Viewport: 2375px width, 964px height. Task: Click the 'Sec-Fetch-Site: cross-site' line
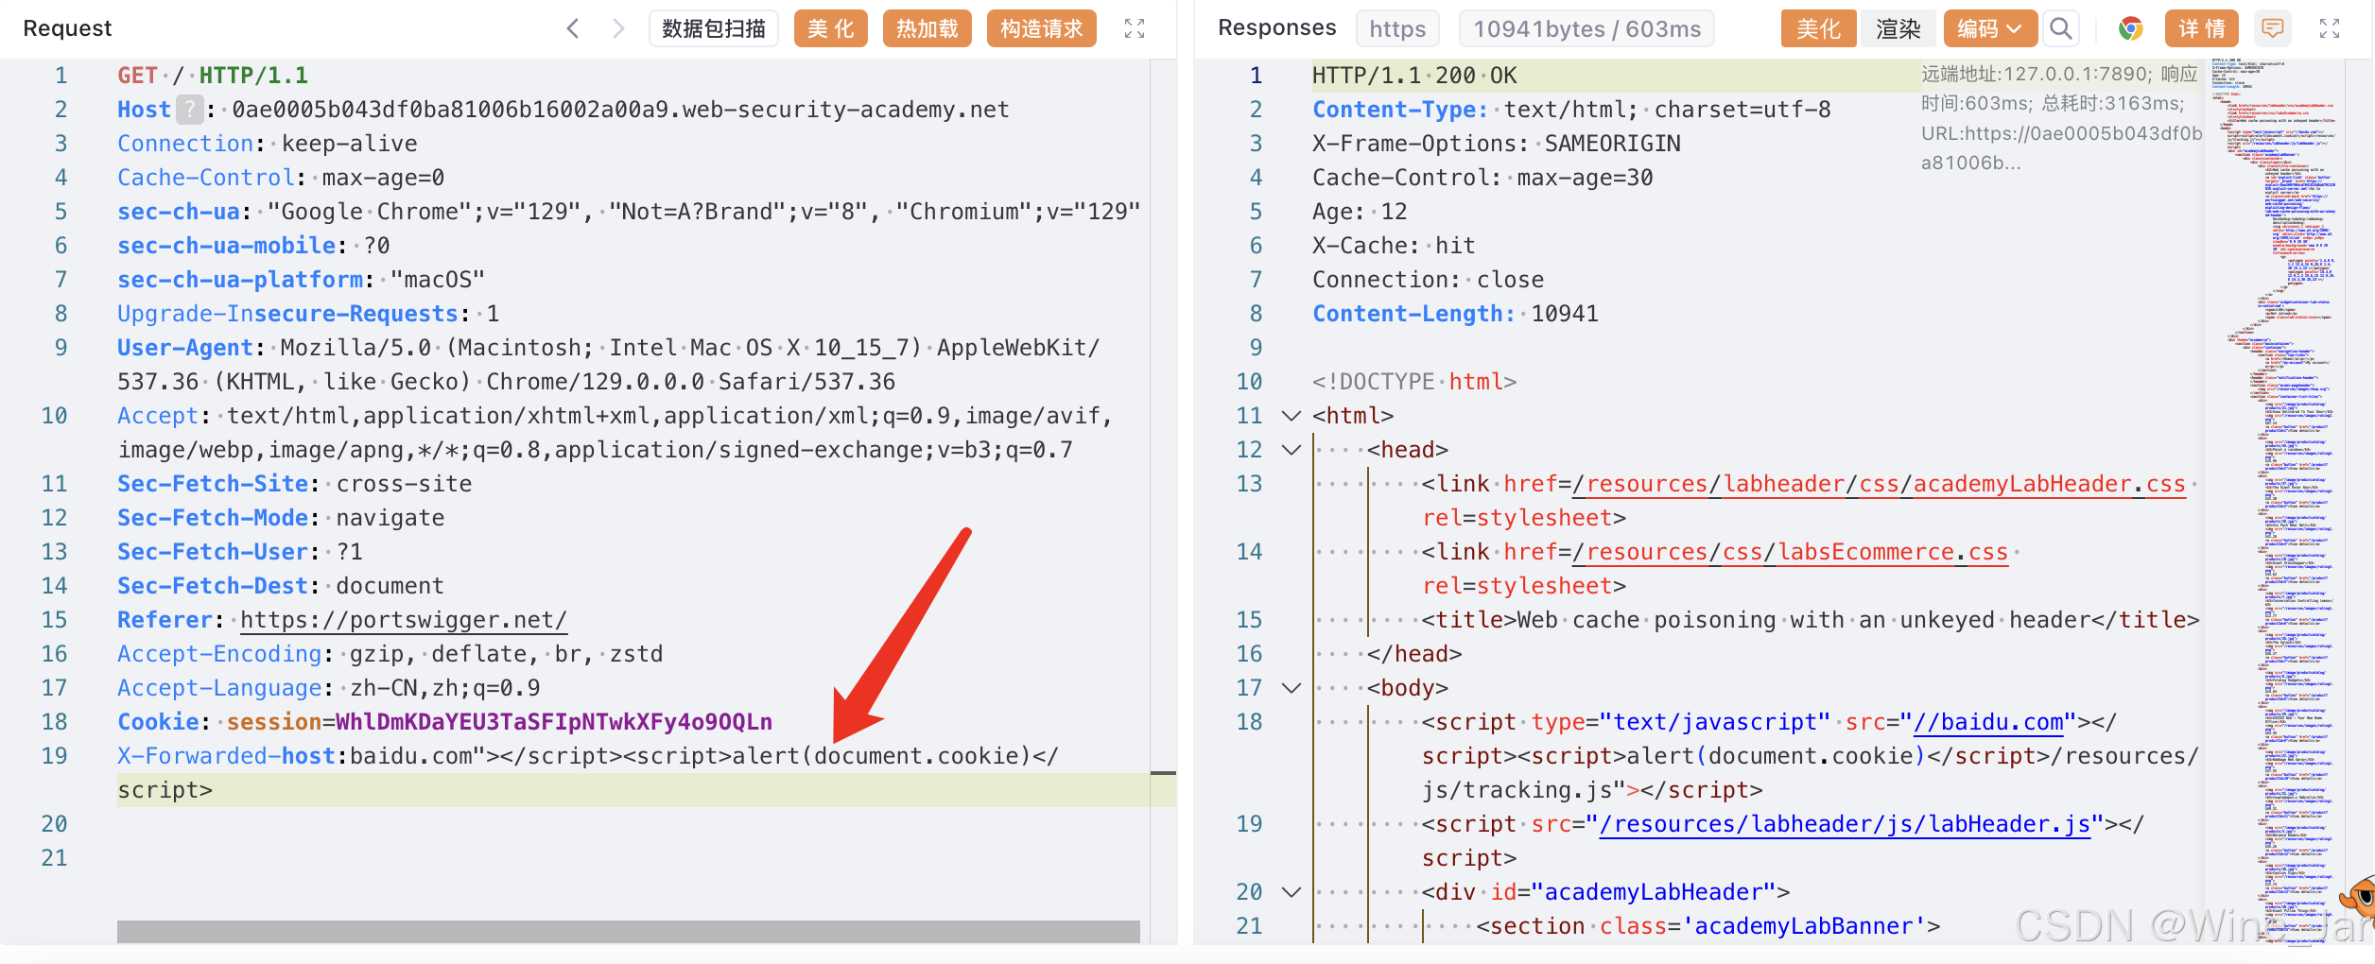(295, 484)
